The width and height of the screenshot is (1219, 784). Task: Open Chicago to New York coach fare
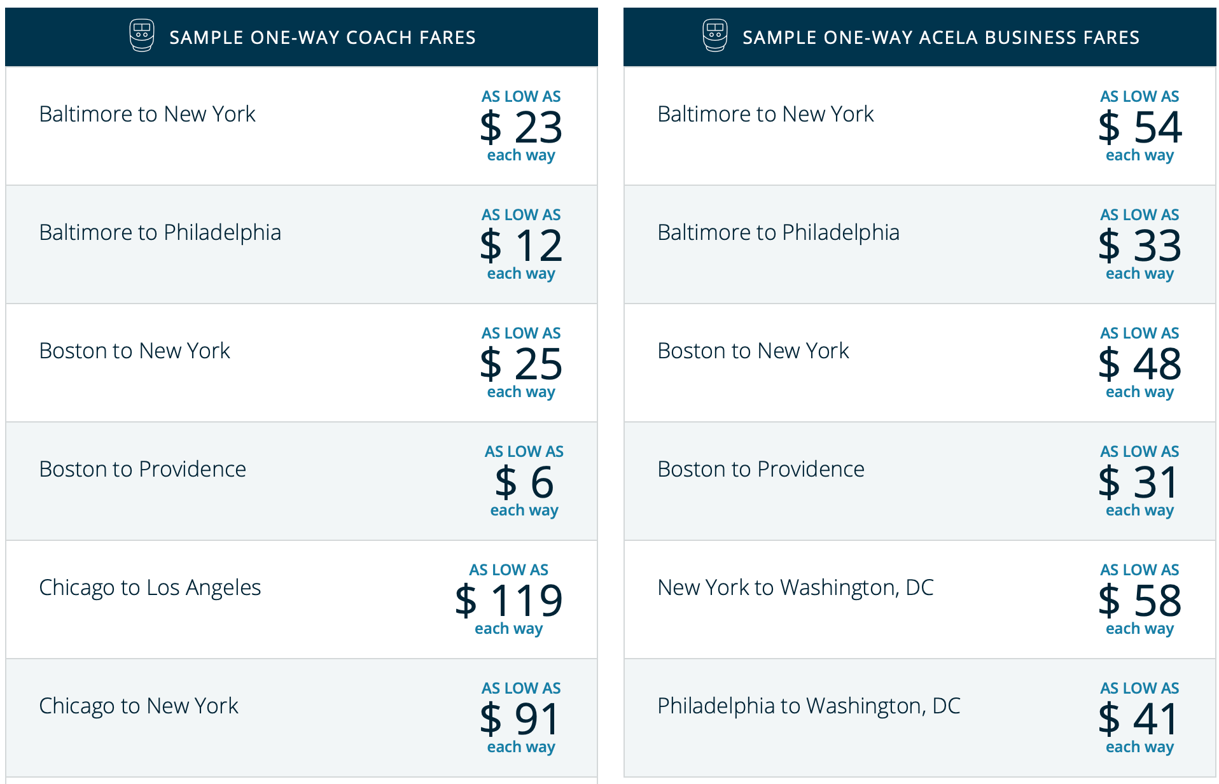[138, 706]
